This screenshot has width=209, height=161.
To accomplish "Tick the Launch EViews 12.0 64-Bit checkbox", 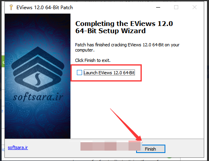I will tap(79, 73).
